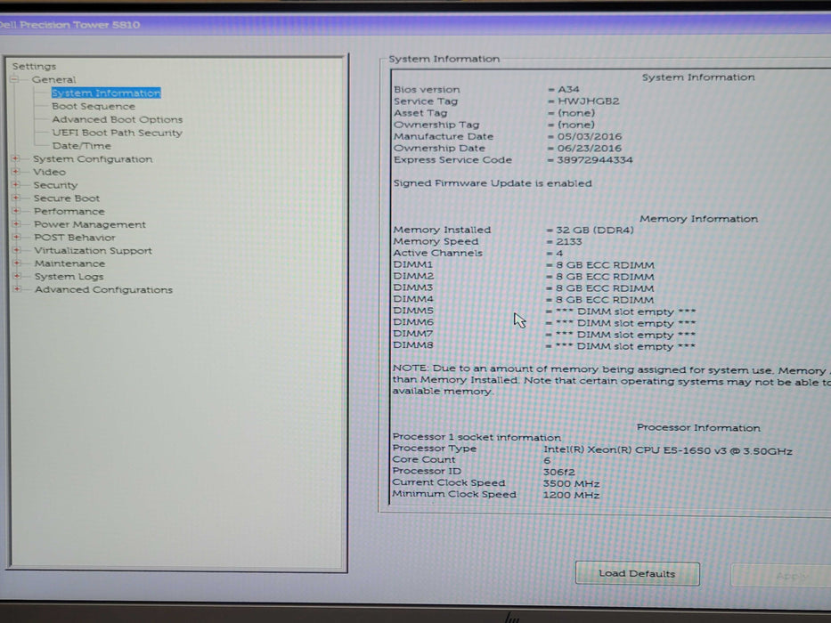Expand System Configuration with its plus icon
This screenshot has width=831, height=623.
point(15,159)
